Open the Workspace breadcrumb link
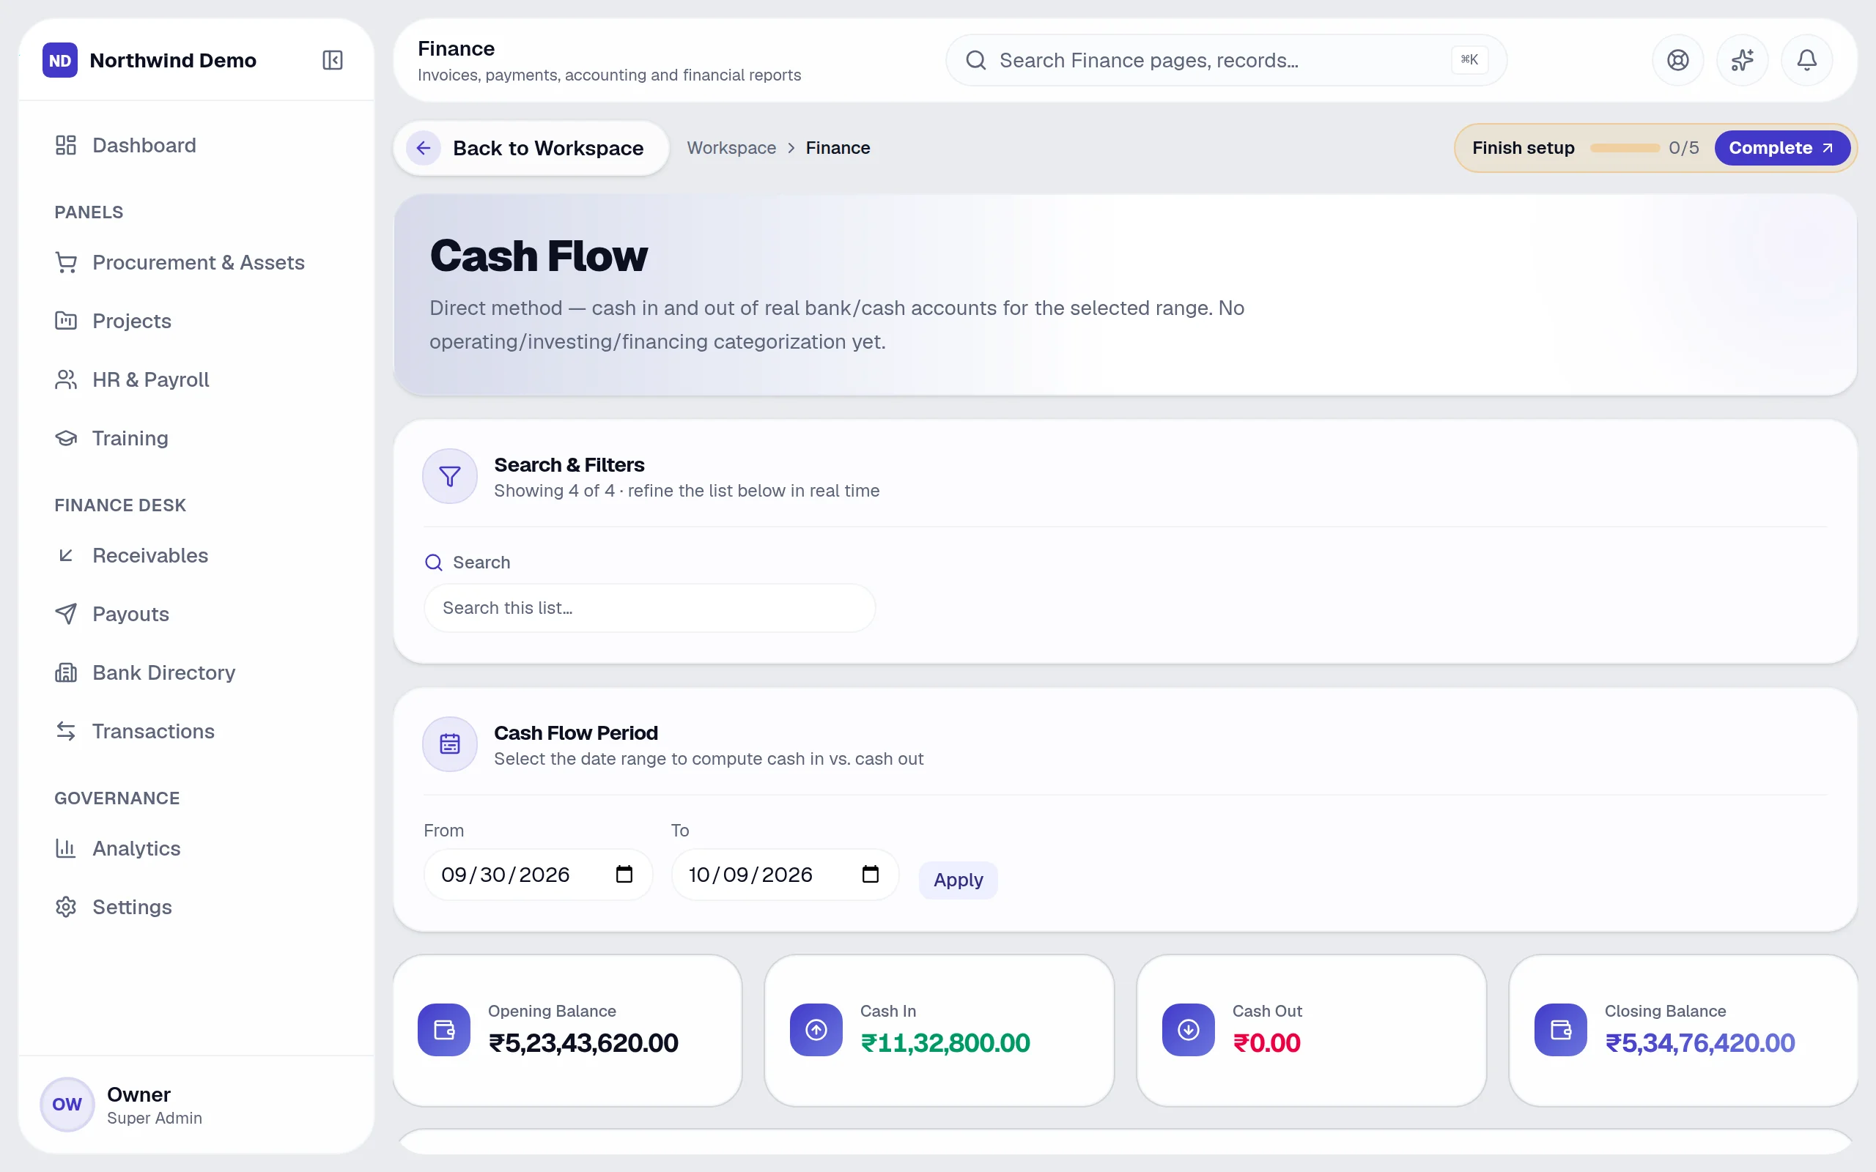 731,147
